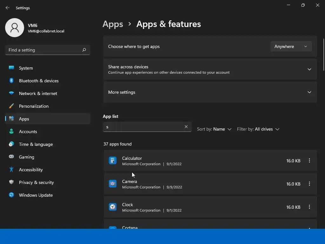Viewport: 325px width, 244px height.
Task: Expand the More settings section
Action: click(309, 92)
